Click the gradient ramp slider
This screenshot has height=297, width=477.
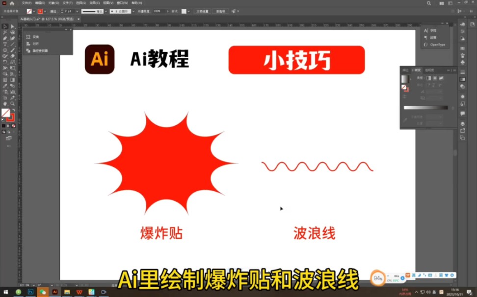click(426, 108)
